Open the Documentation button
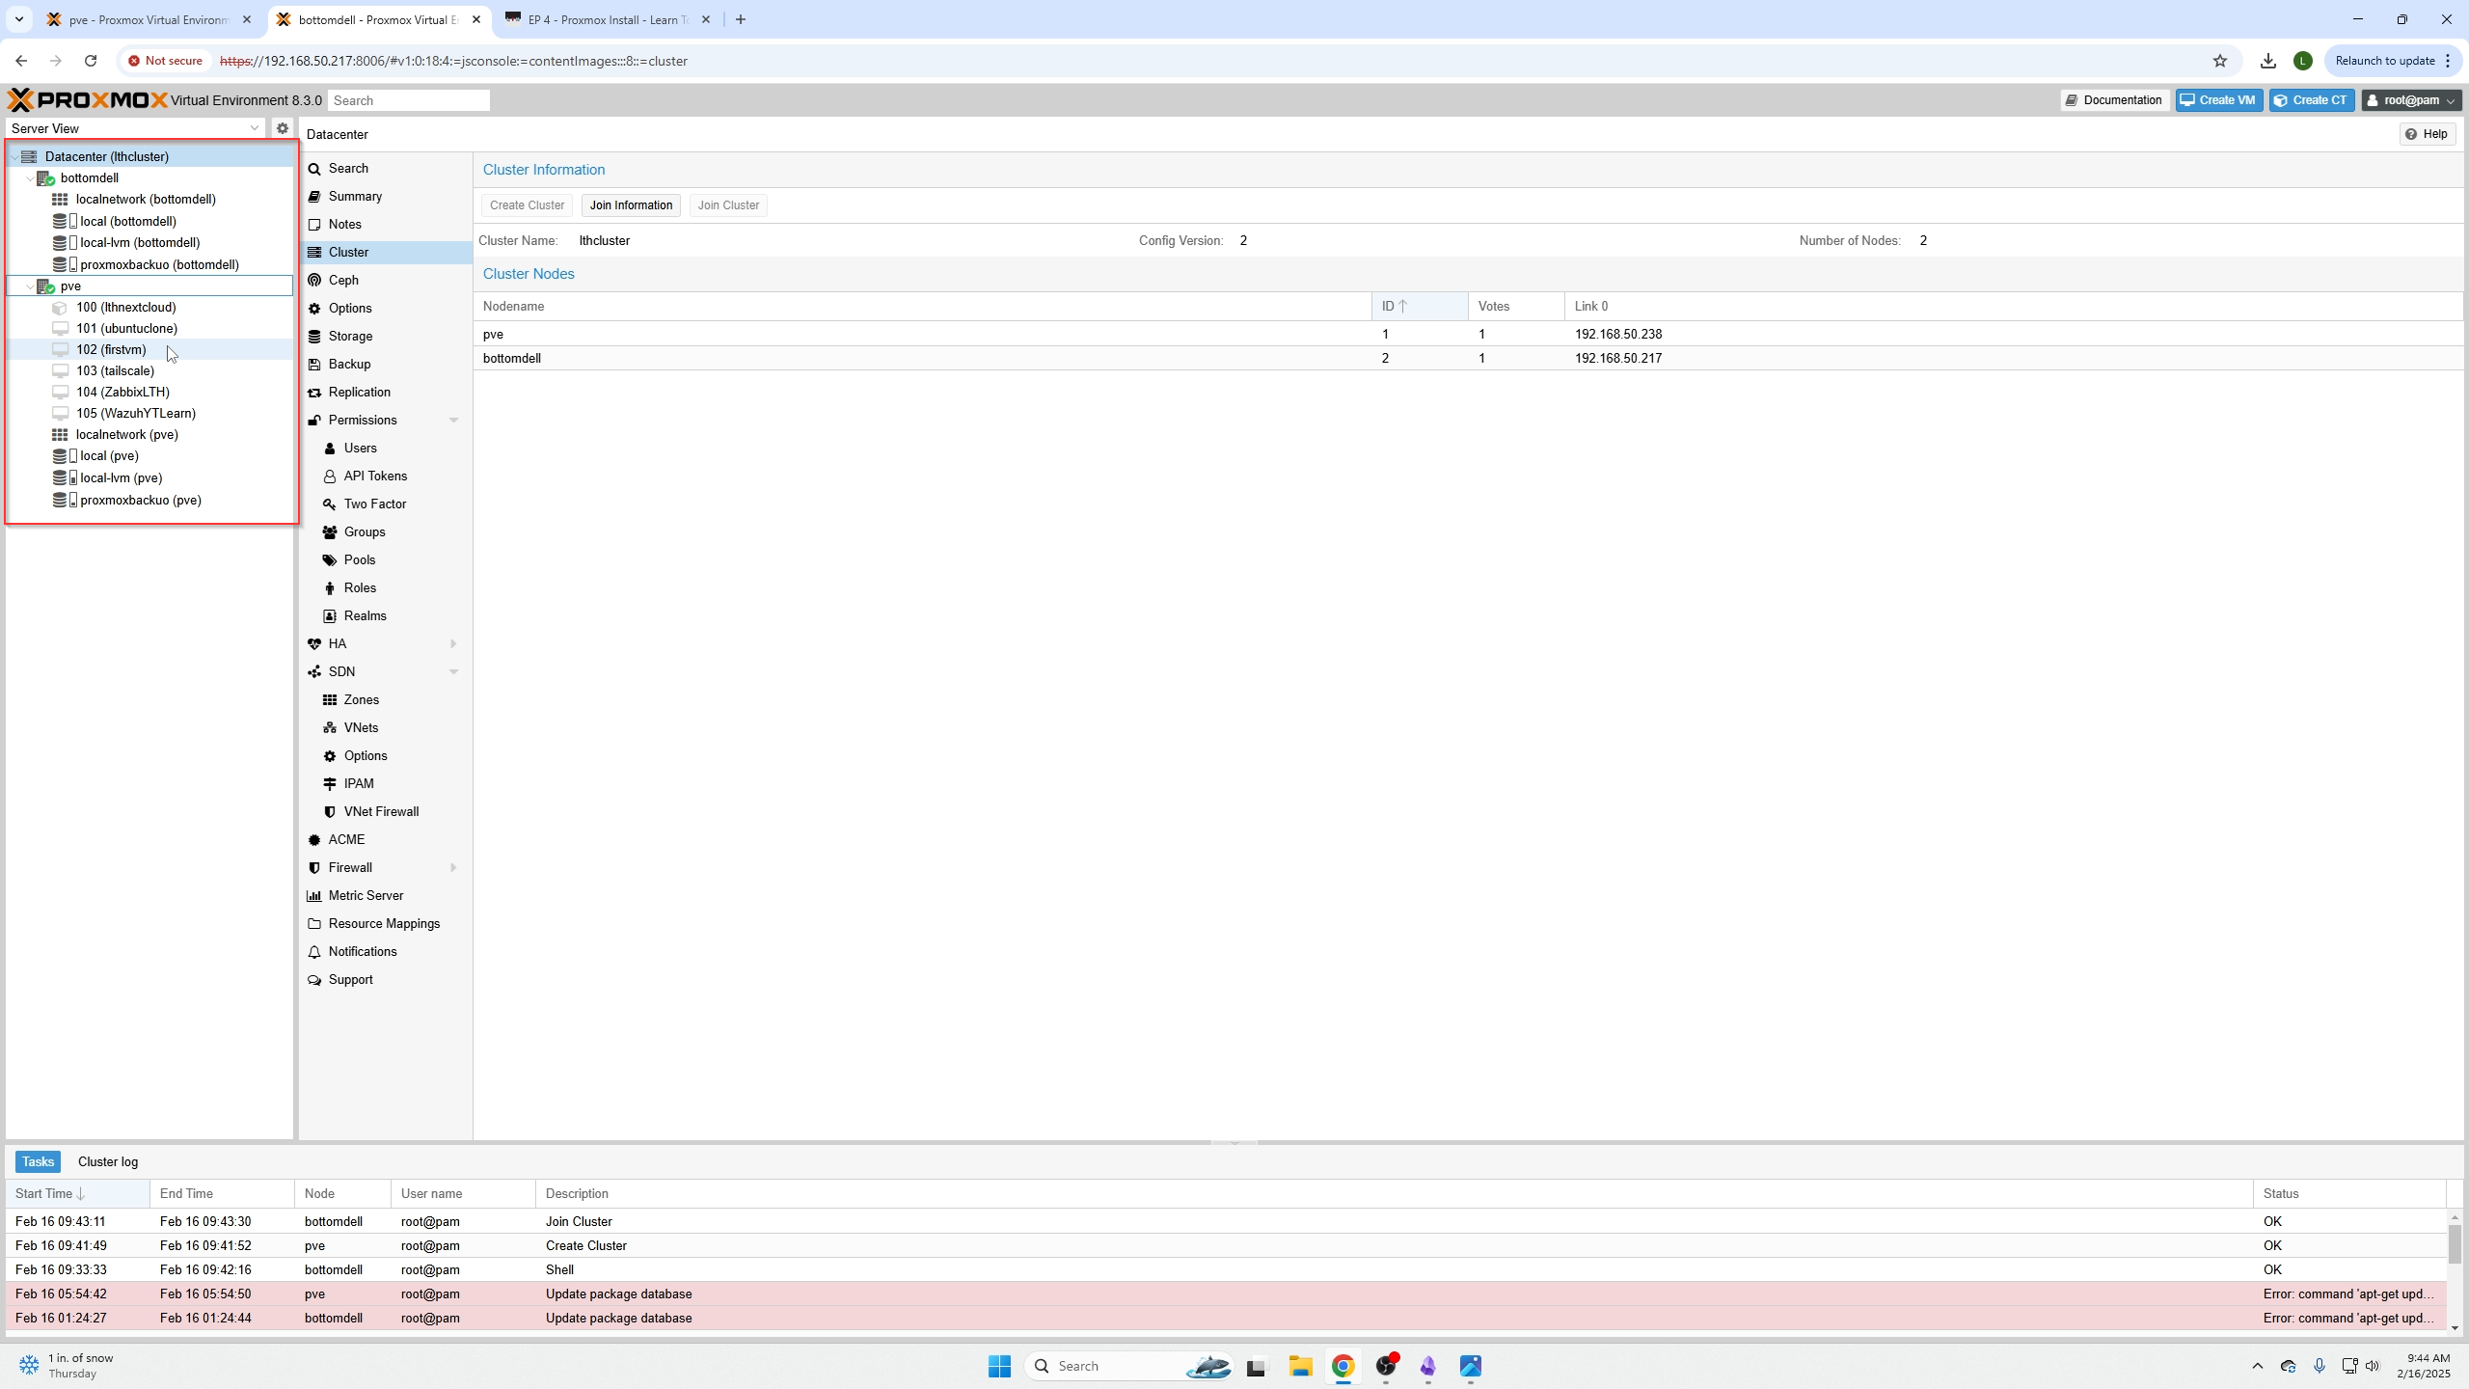The height and width of the screenshot is (1389, 2469). (x=2115, y=100)
